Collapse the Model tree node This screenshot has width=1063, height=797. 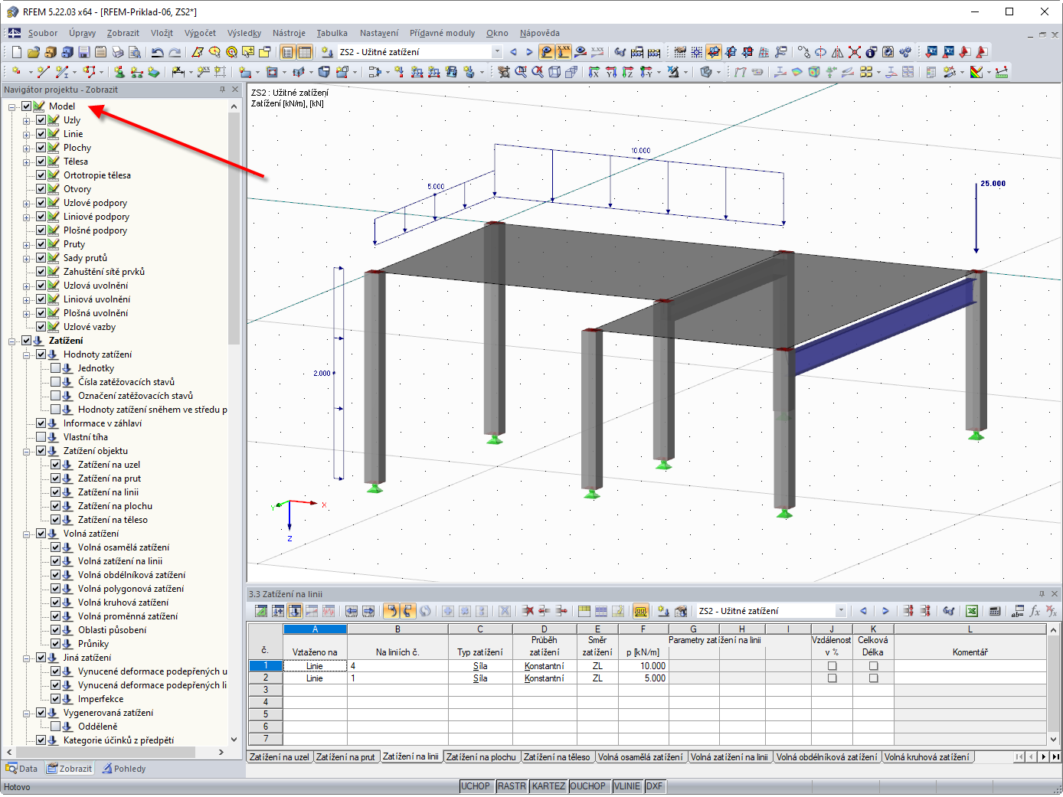(x=12, y=106)
